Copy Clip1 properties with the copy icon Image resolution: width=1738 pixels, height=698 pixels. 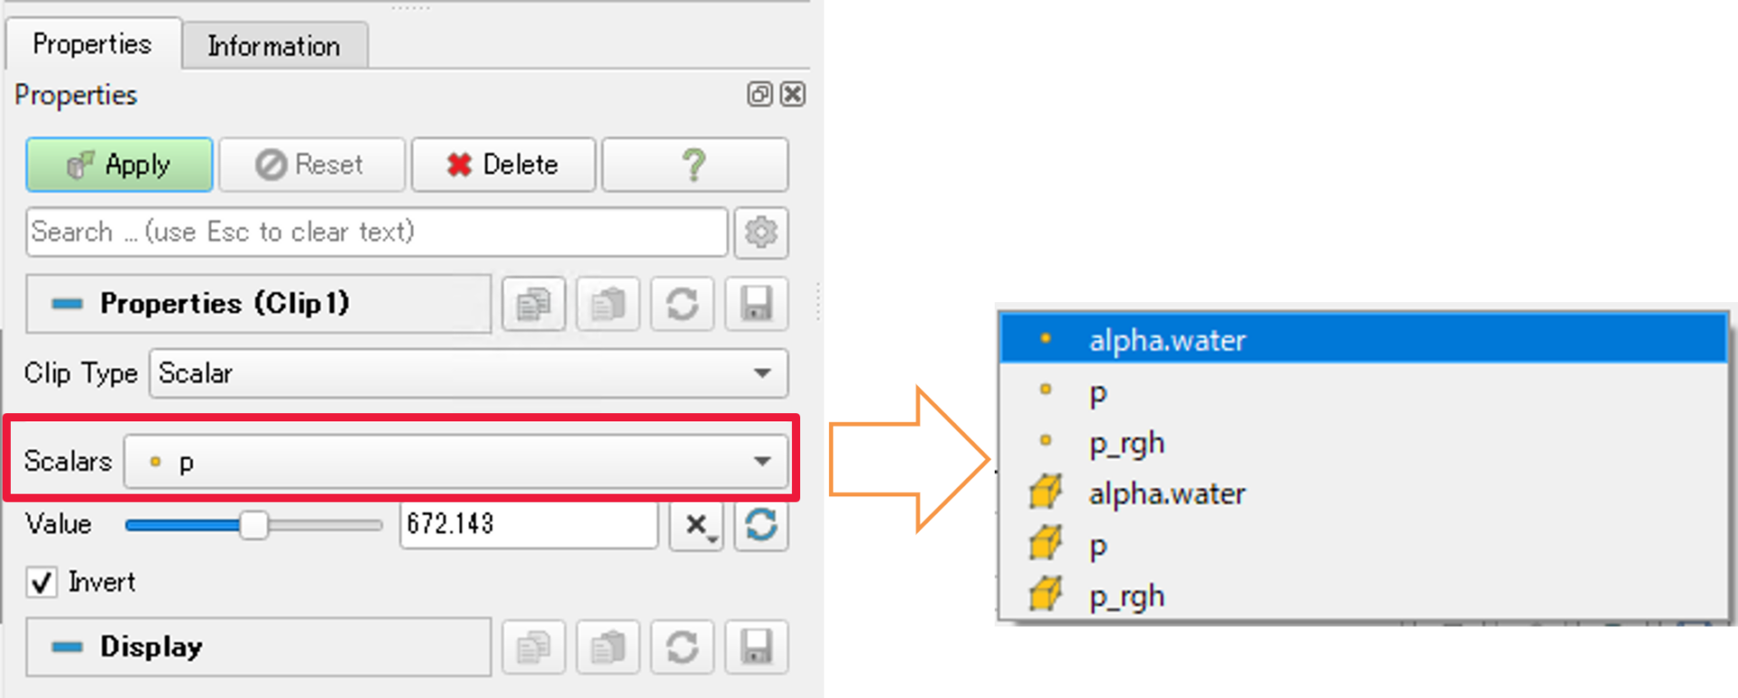(x=534, y=304)
